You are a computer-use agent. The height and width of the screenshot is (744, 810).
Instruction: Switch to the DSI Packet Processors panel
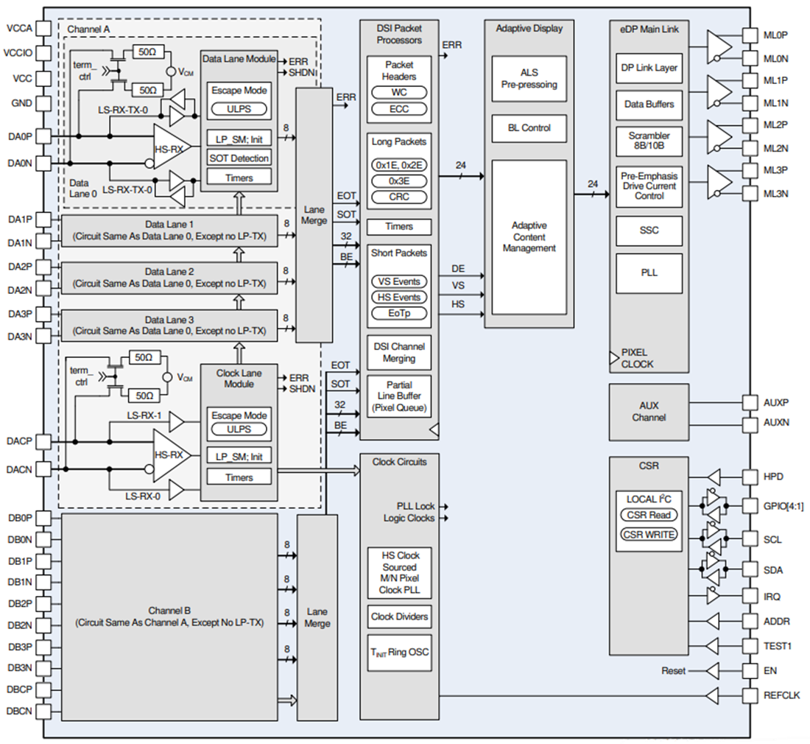coord(398,35)
